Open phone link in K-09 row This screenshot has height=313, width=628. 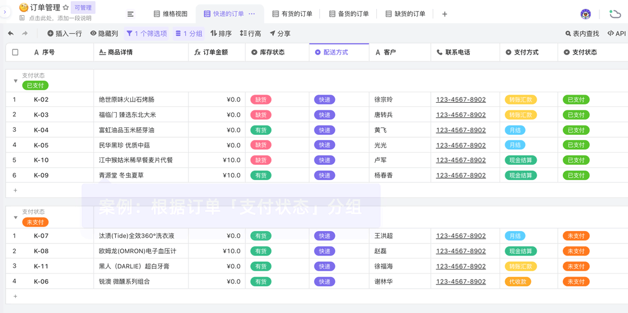(461, 175)
